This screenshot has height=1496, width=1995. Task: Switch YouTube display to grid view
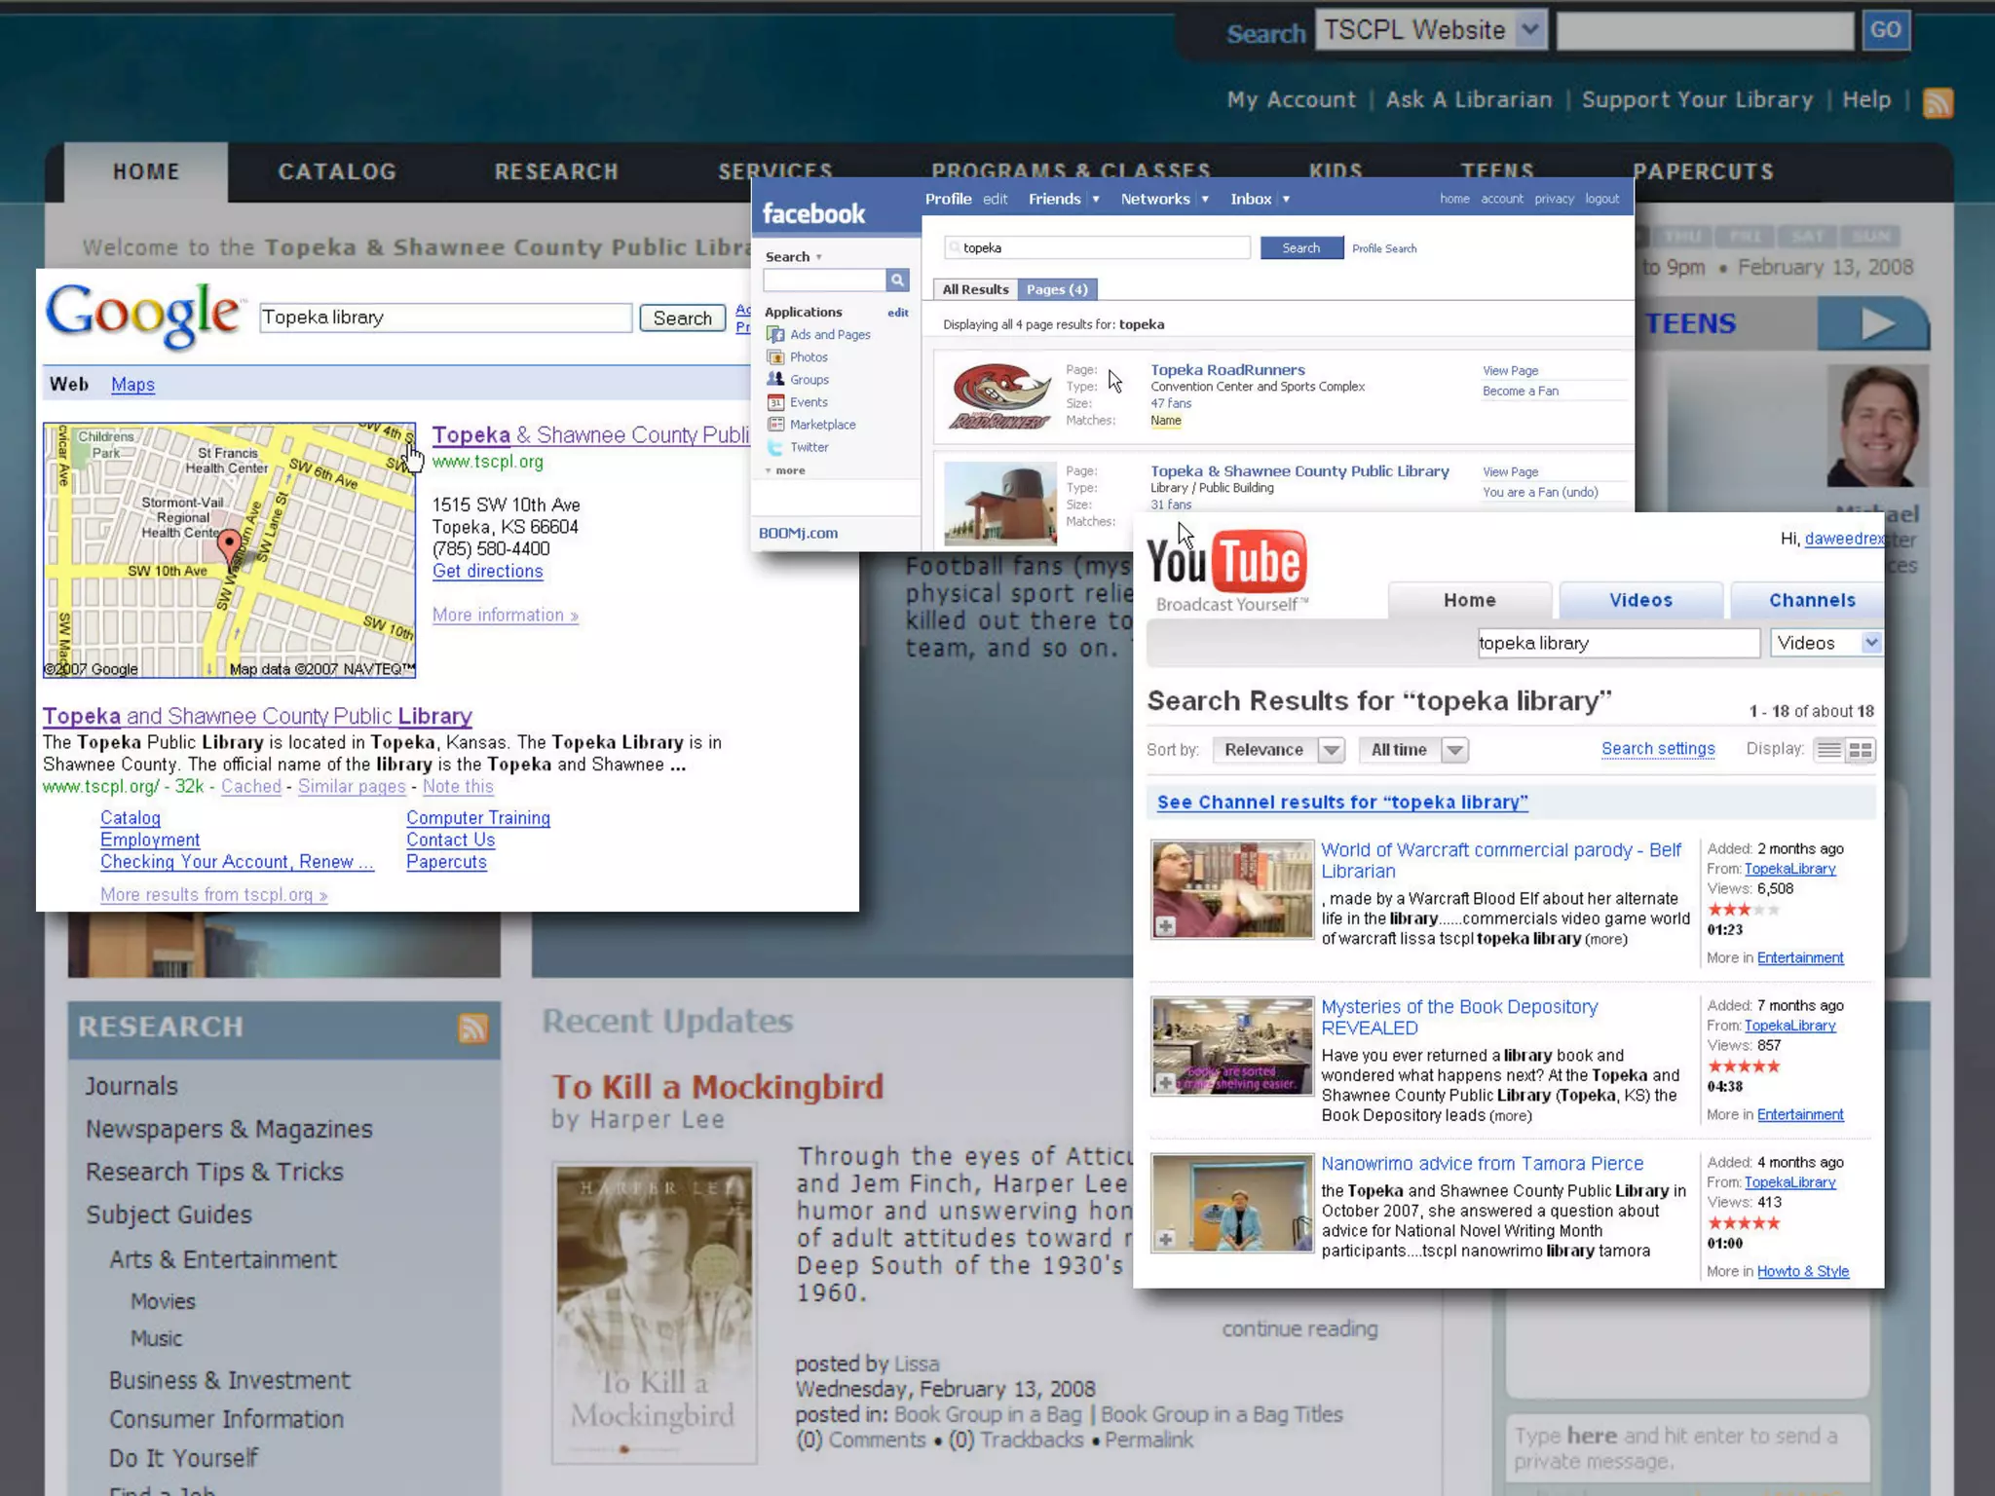(x=1861, y=750)
